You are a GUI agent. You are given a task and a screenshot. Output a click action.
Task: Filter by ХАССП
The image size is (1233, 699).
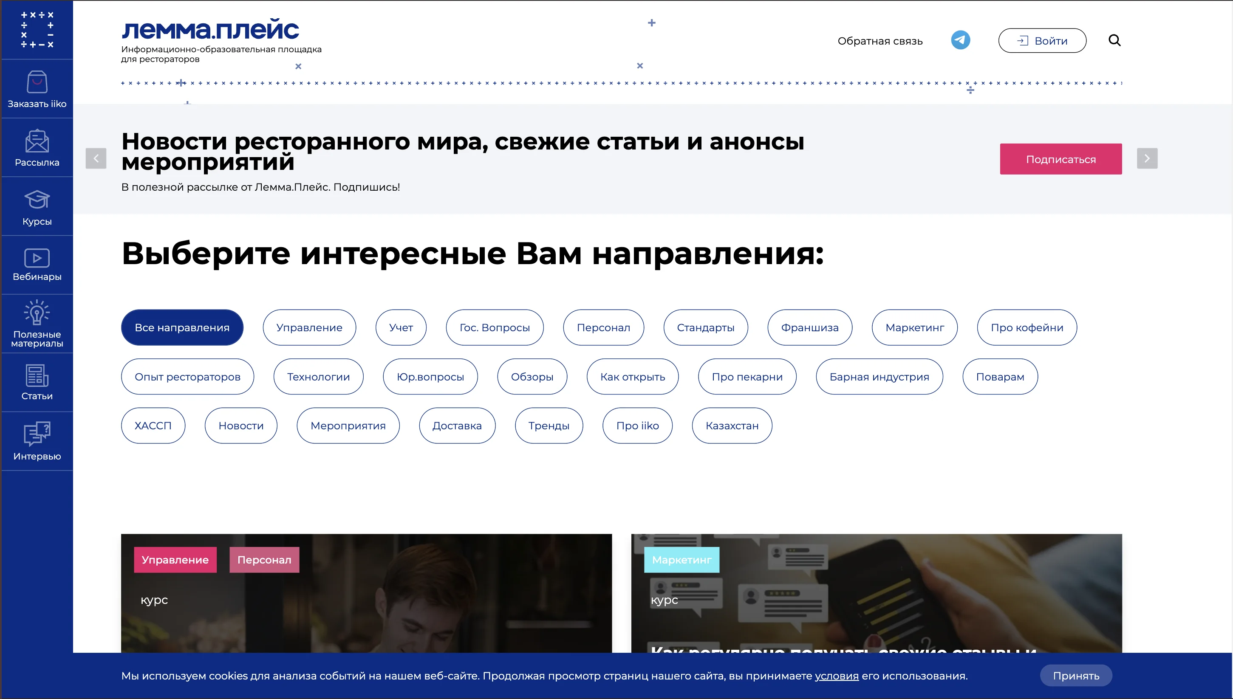pos(153,426)
